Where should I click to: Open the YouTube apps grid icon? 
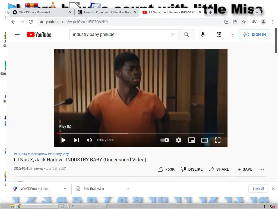(219, 35)
